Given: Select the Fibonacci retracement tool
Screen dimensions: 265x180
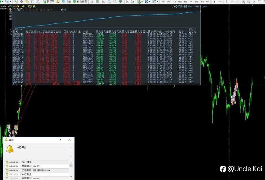Looking at the screenshot, I should [249, 2].
